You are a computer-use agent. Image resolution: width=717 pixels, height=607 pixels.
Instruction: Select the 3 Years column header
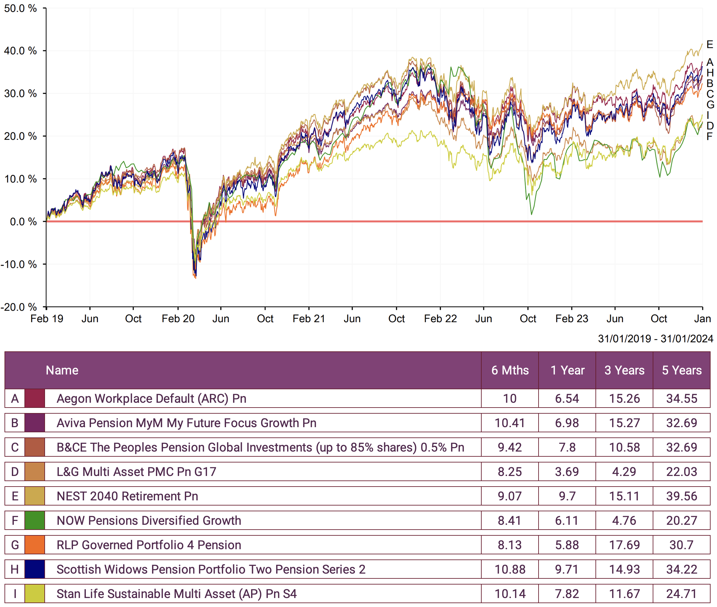(x=624, y=370)
